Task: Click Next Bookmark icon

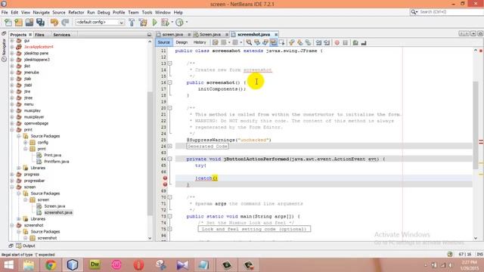Action: [x=299, y=42]
